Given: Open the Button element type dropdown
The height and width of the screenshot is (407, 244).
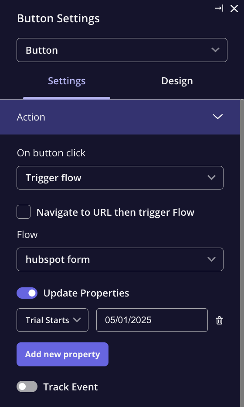Looking at the screenshot, I should 122,50.
